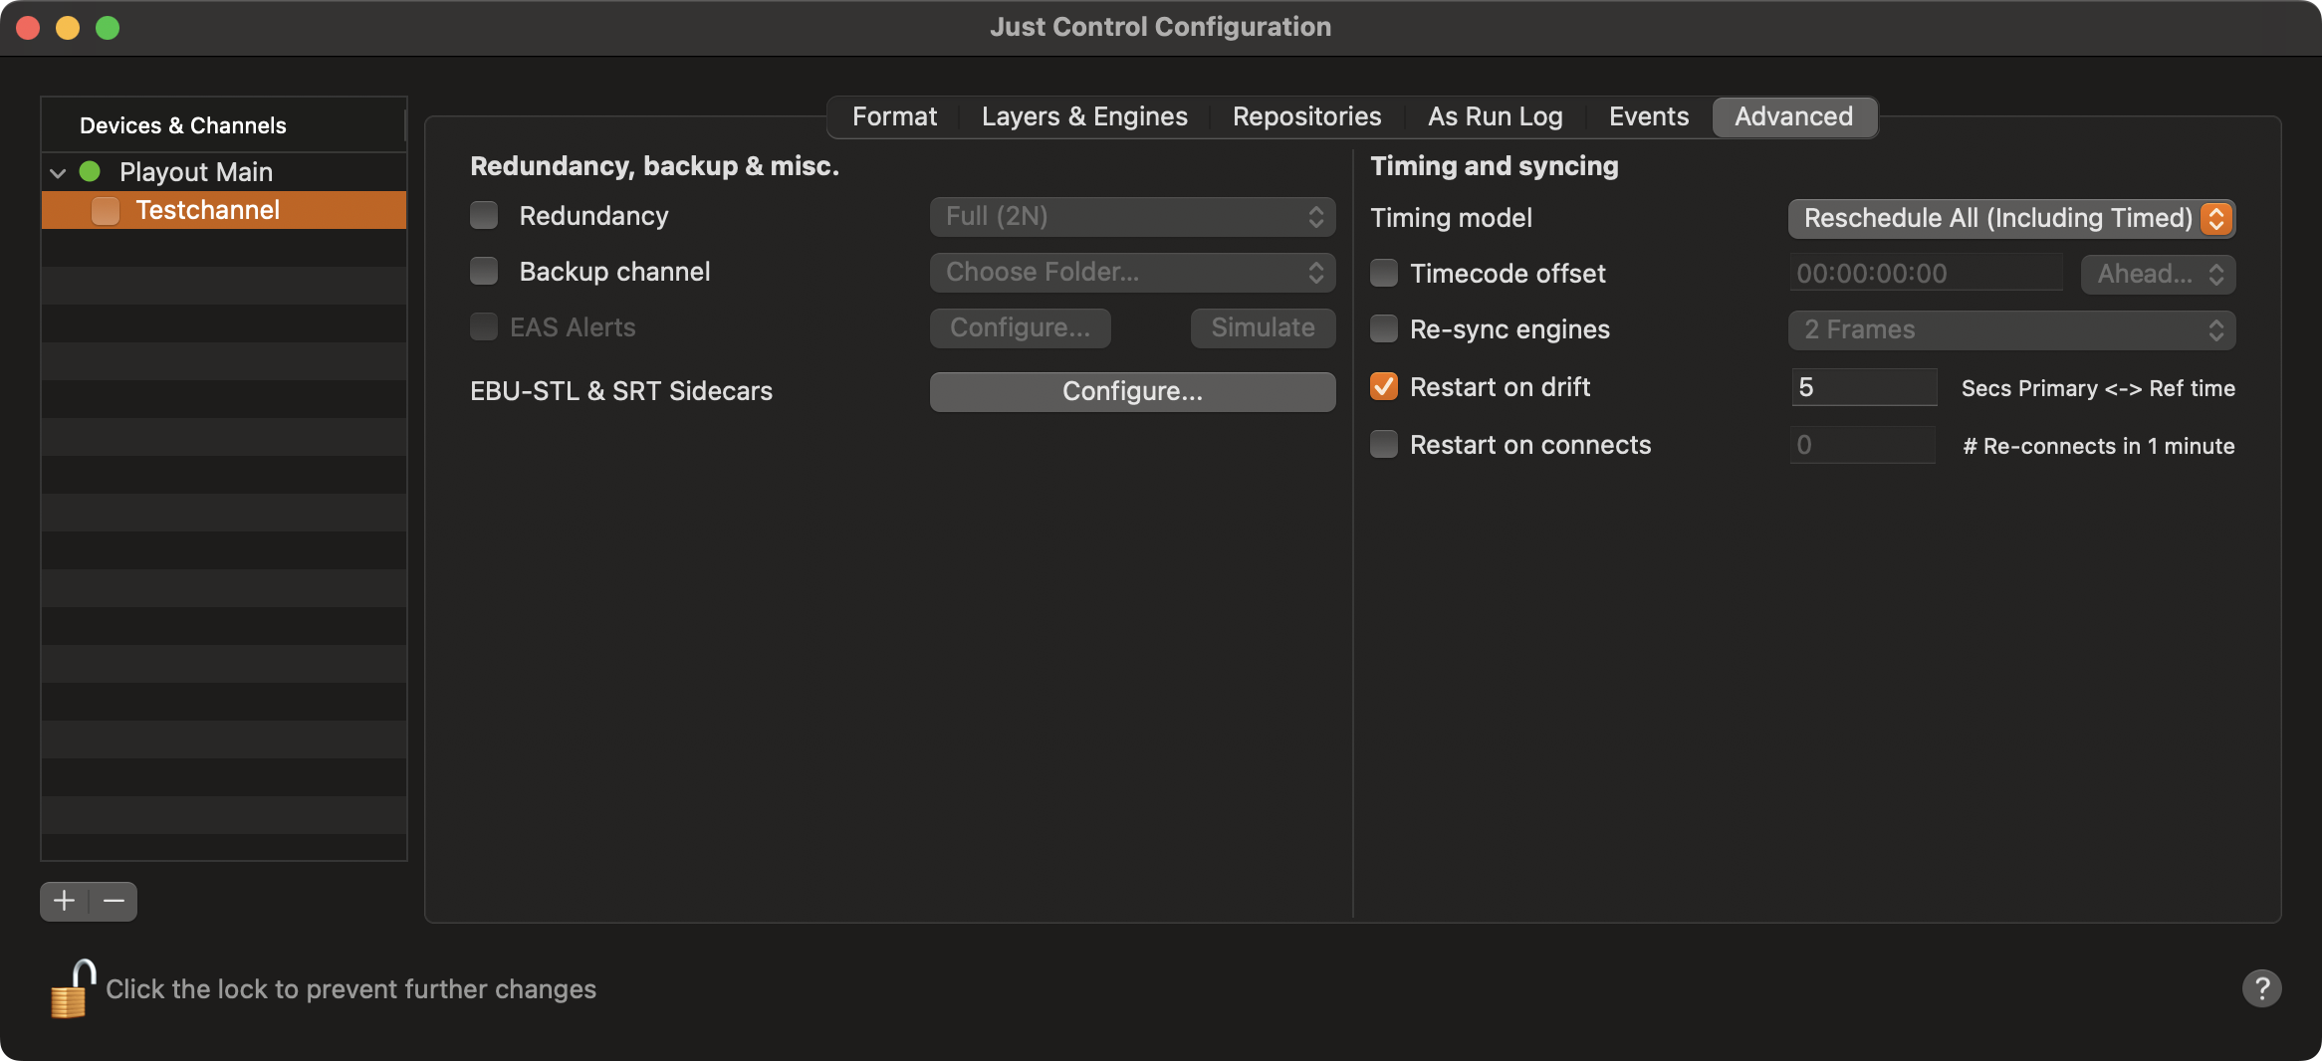
Task: Select Testchannel in the device list
Action: [224, 210]
